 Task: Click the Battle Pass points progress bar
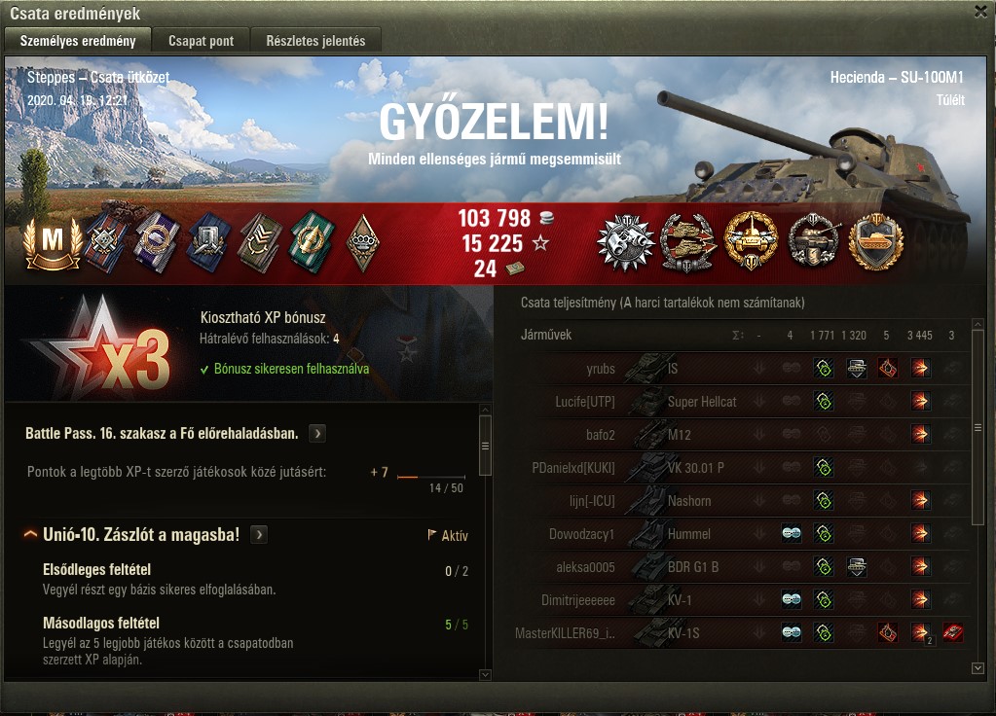[x=431, y=476]
